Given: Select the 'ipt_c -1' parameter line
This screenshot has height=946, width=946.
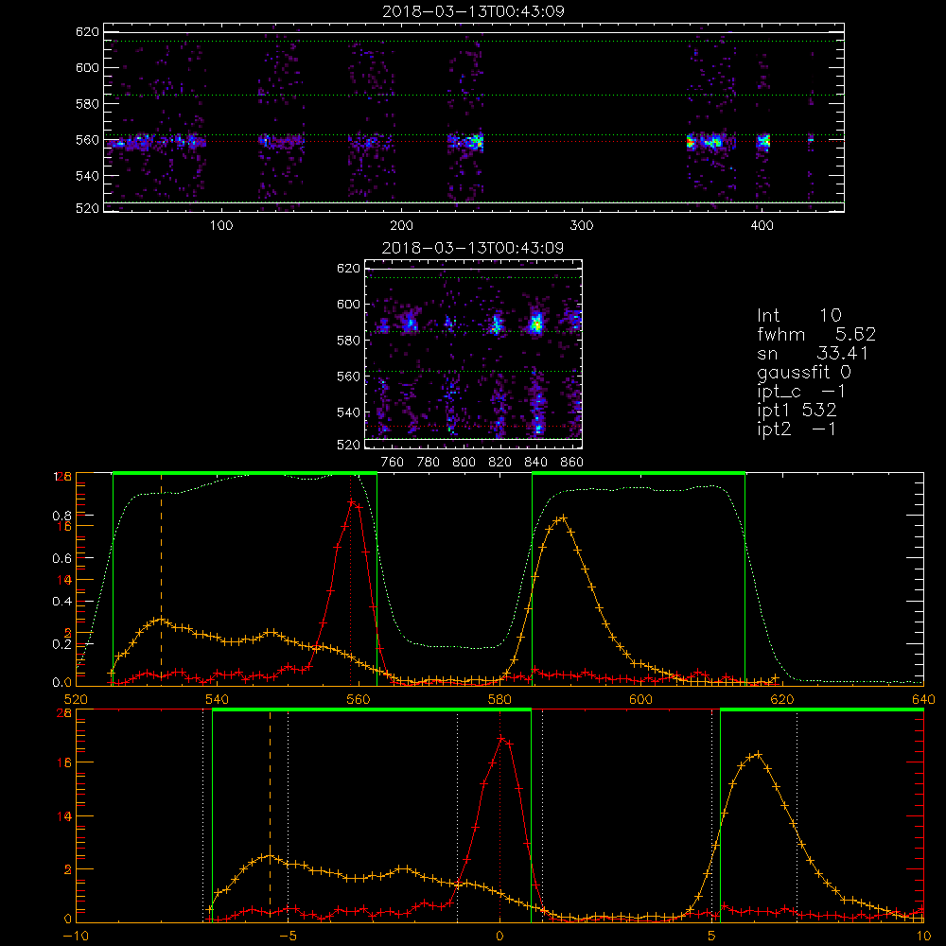Looking at the screenshot, I should click(x=802, y=392).
